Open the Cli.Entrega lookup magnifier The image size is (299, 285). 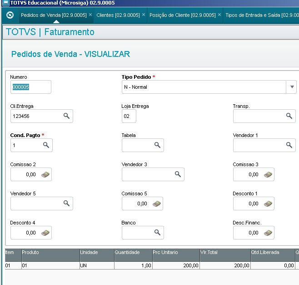coord(66,116)
